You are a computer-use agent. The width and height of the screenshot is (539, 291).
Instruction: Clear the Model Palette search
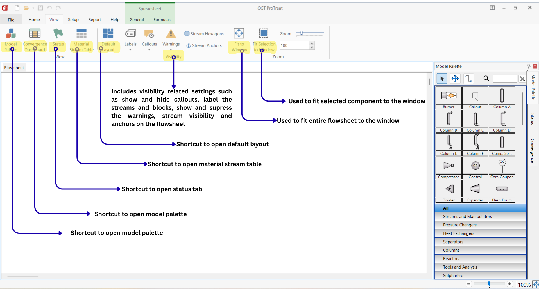click(x=522, y=79)
